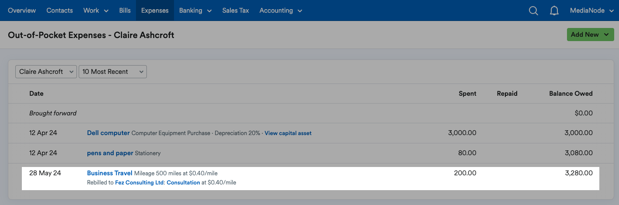
Task: Open the Business Travel expense link
Action: tap(110, 173)
